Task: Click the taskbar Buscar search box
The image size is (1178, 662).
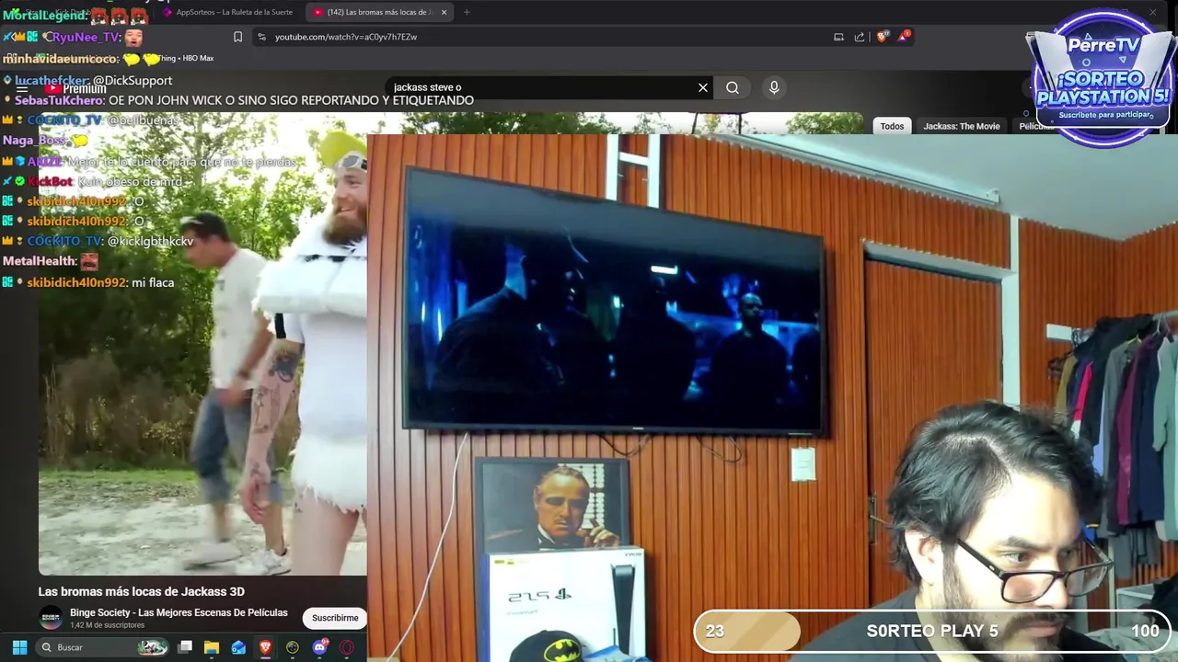Action: coord(103,647)
